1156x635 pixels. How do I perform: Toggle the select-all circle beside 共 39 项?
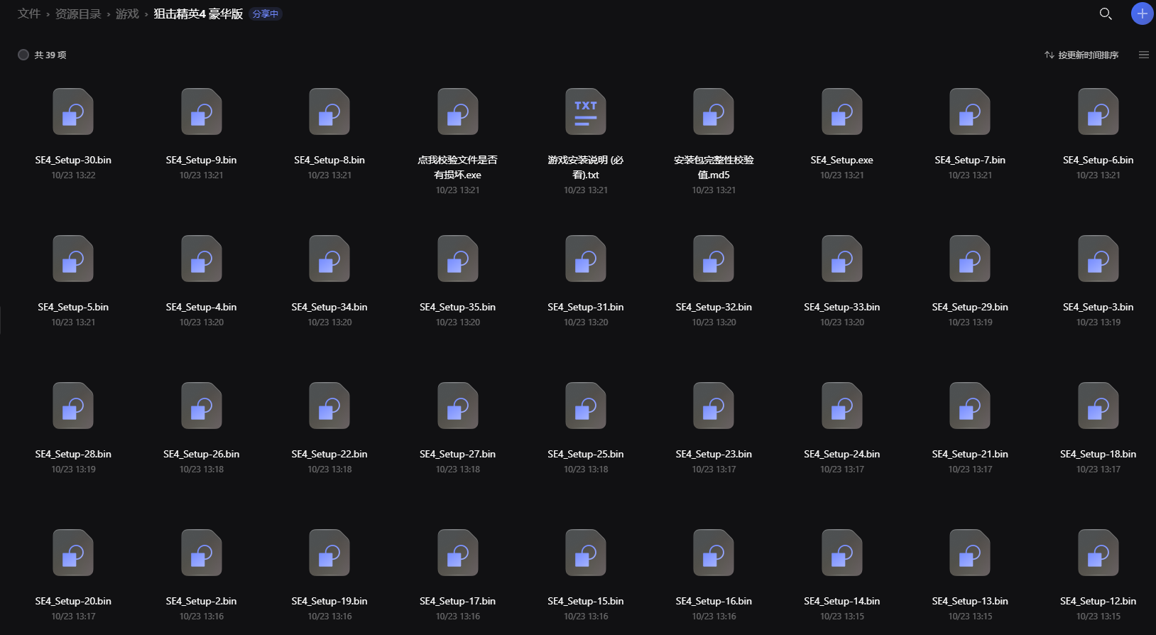pos(23,55)
